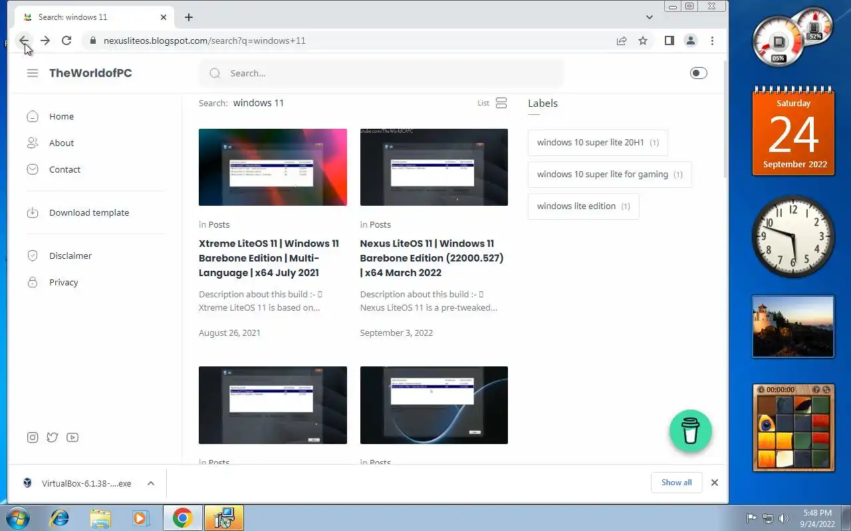This screenshot has width=851, height=531.
Task: Open VirtualBox download options arrow
Action: [x=151, y=483]
